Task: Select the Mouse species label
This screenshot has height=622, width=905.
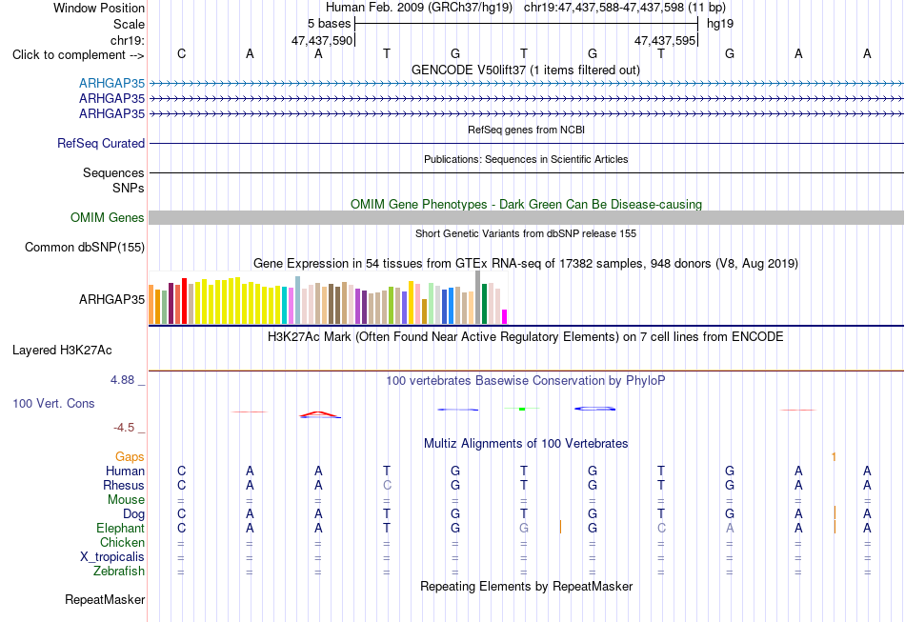Action: [126, 500]
